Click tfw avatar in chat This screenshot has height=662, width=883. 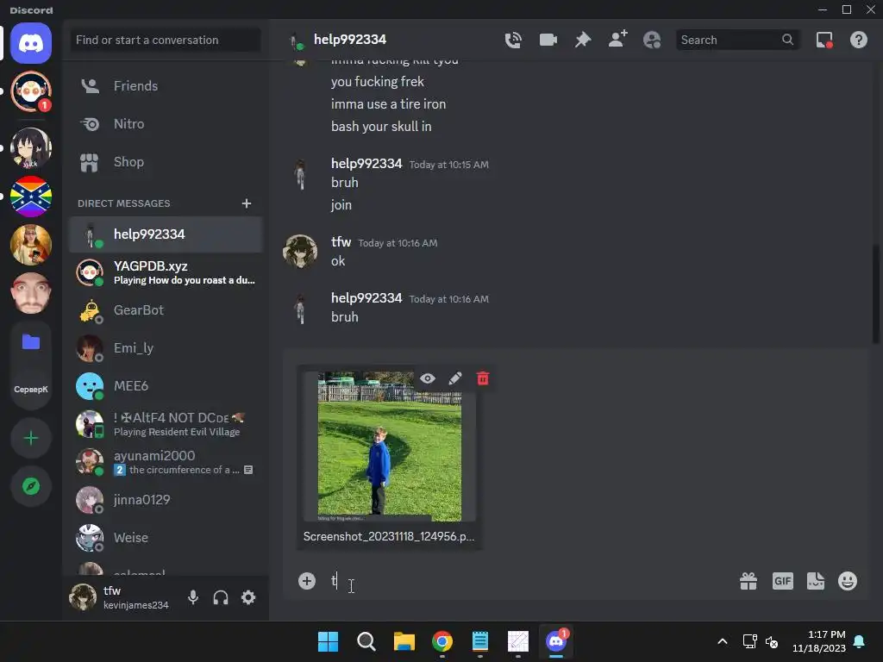[x=299, y=251]
